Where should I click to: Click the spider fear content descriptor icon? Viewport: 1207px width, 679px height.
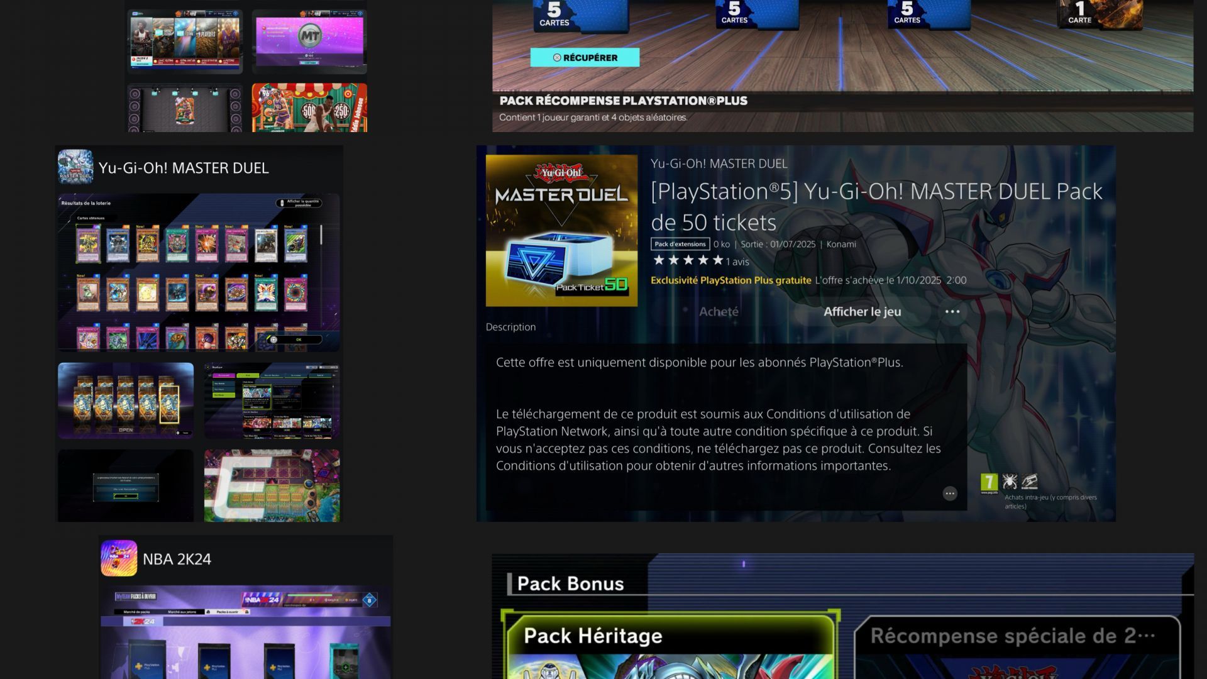[x=1010, y=482]
